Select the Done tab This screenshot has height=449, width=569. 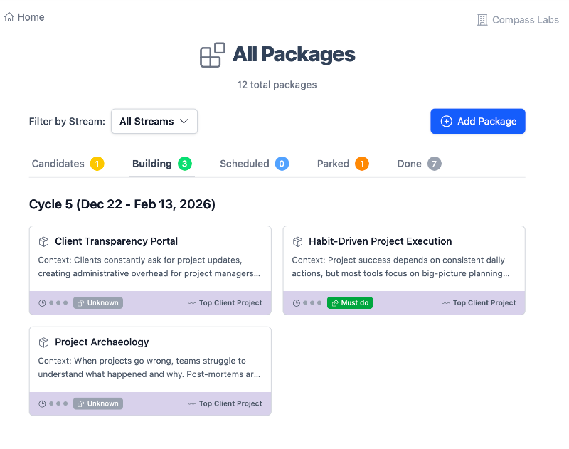409,164
